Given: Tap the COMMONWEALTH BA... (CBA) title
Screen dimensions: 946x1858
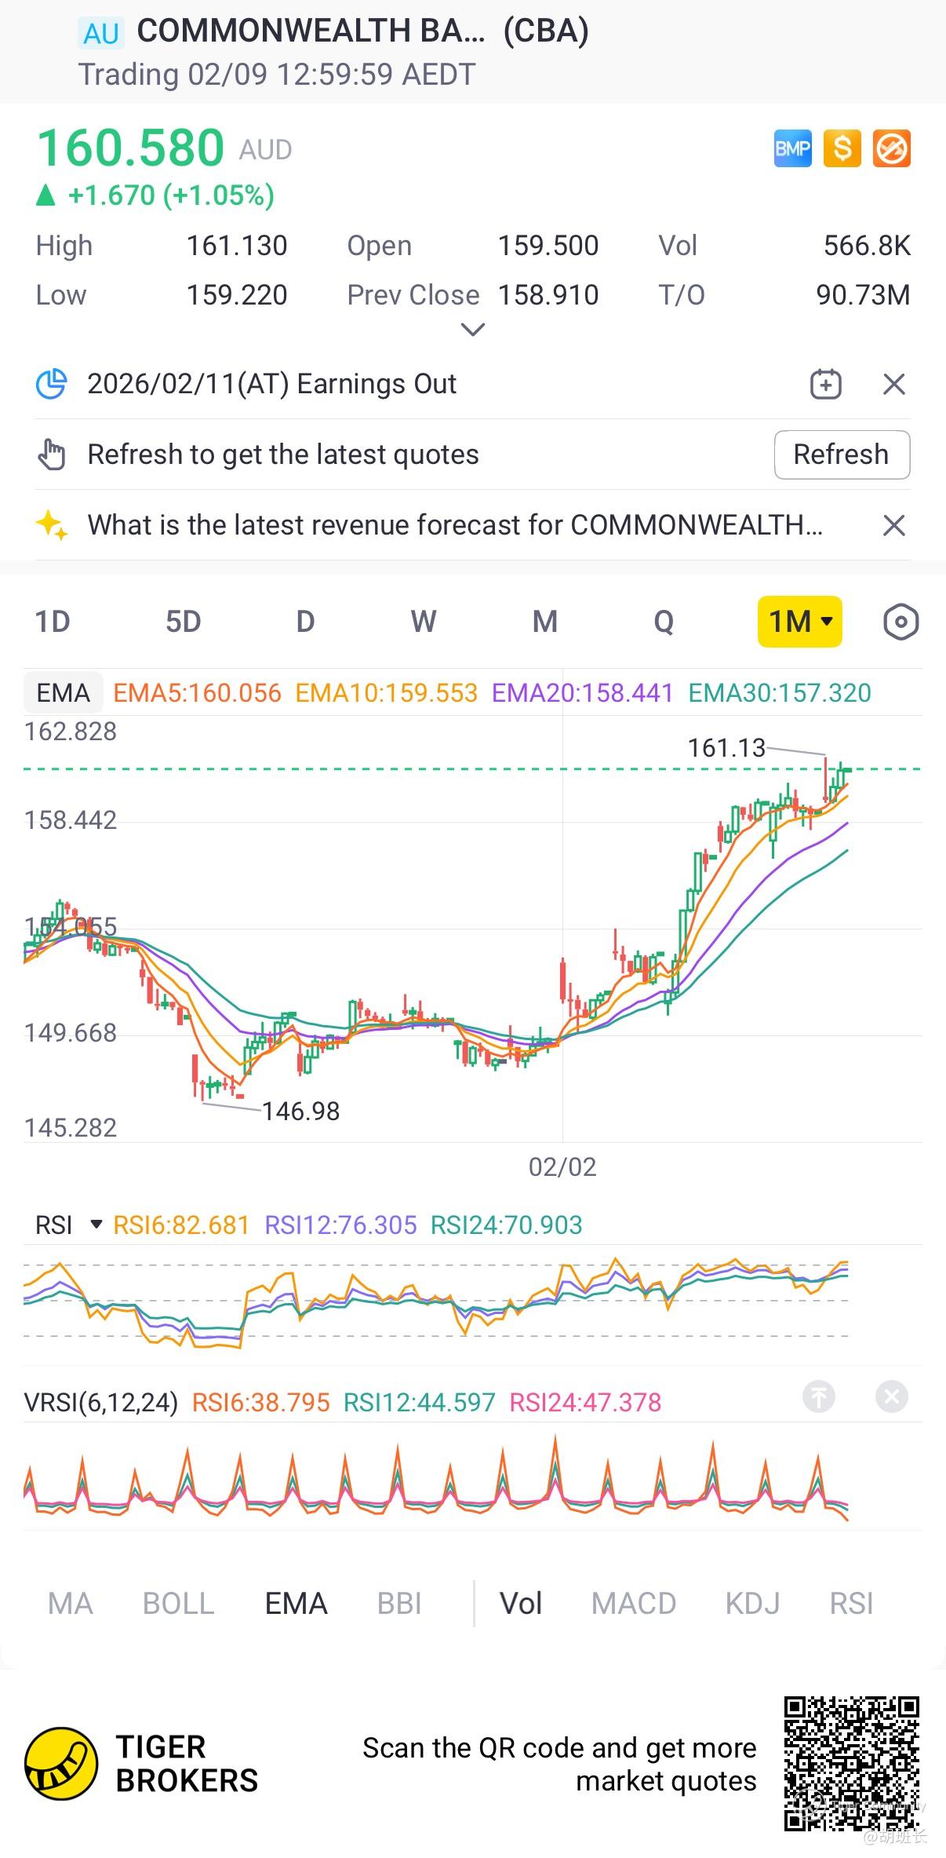Looking at the screenshot, I should [362, 31].
